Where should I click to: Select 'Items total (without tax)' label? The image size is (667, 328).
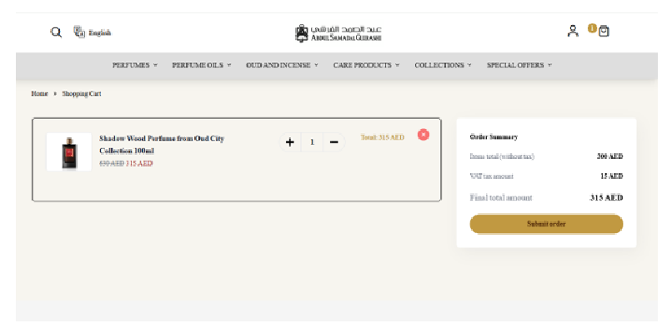pyautogui.click(x=502, y=157)
